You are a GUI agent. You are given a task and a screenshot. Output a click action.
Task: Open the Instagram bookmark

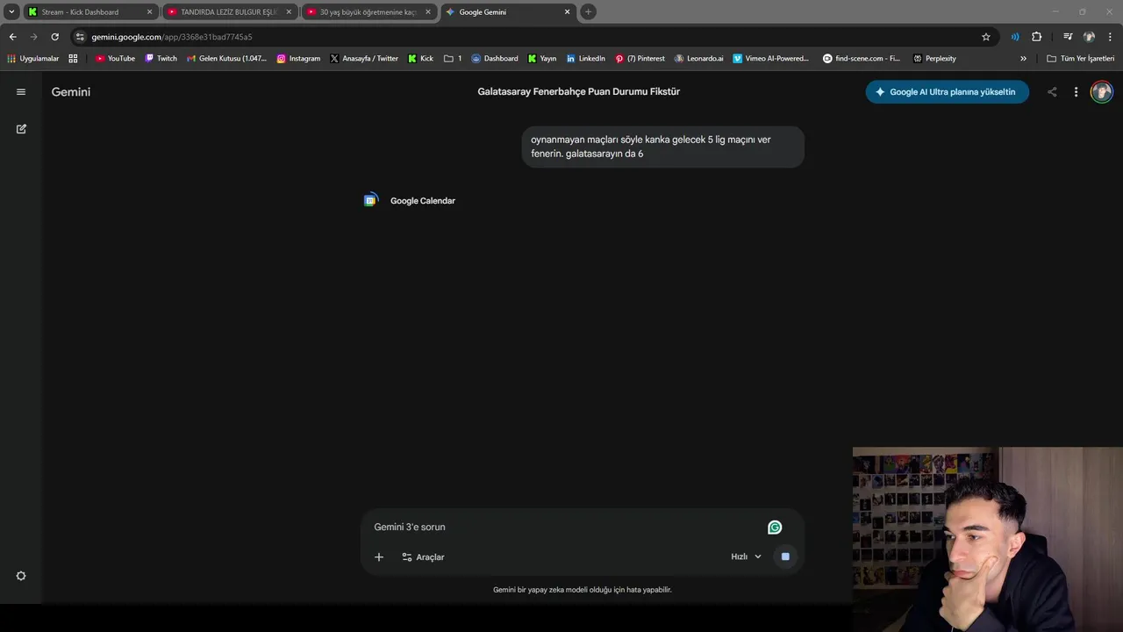pyautogui.click(x=298, y=59)
